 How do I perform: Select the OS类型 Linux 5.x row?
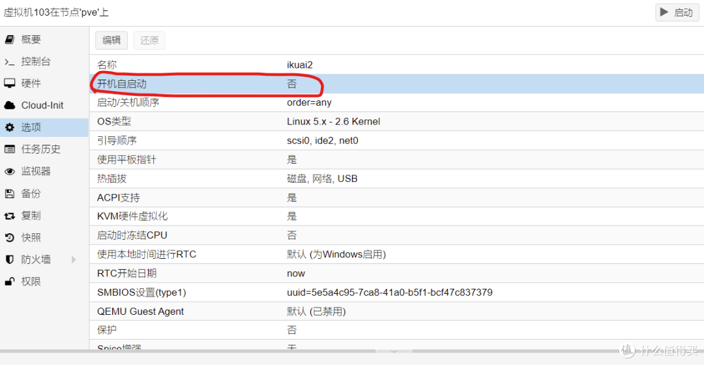[x=397, y=122]
